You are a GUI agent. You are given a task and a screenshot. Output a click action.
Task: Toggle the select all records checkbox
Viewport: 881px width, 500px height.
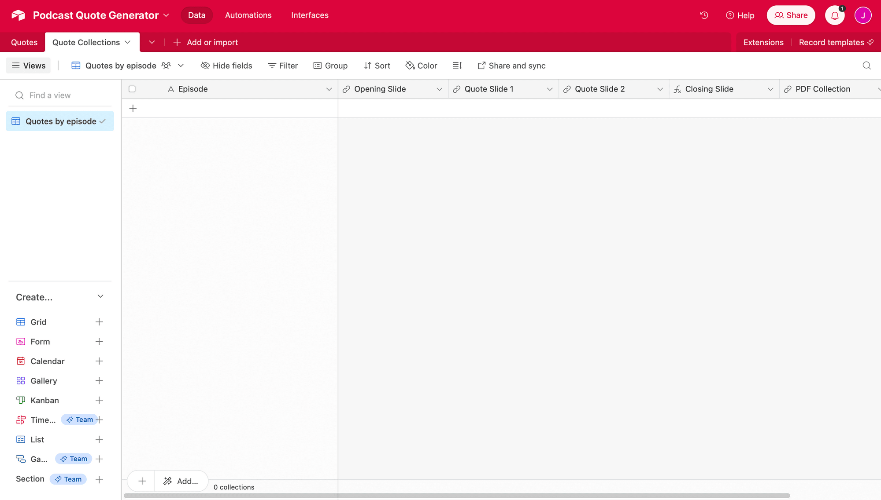click(x=132, y=89)
